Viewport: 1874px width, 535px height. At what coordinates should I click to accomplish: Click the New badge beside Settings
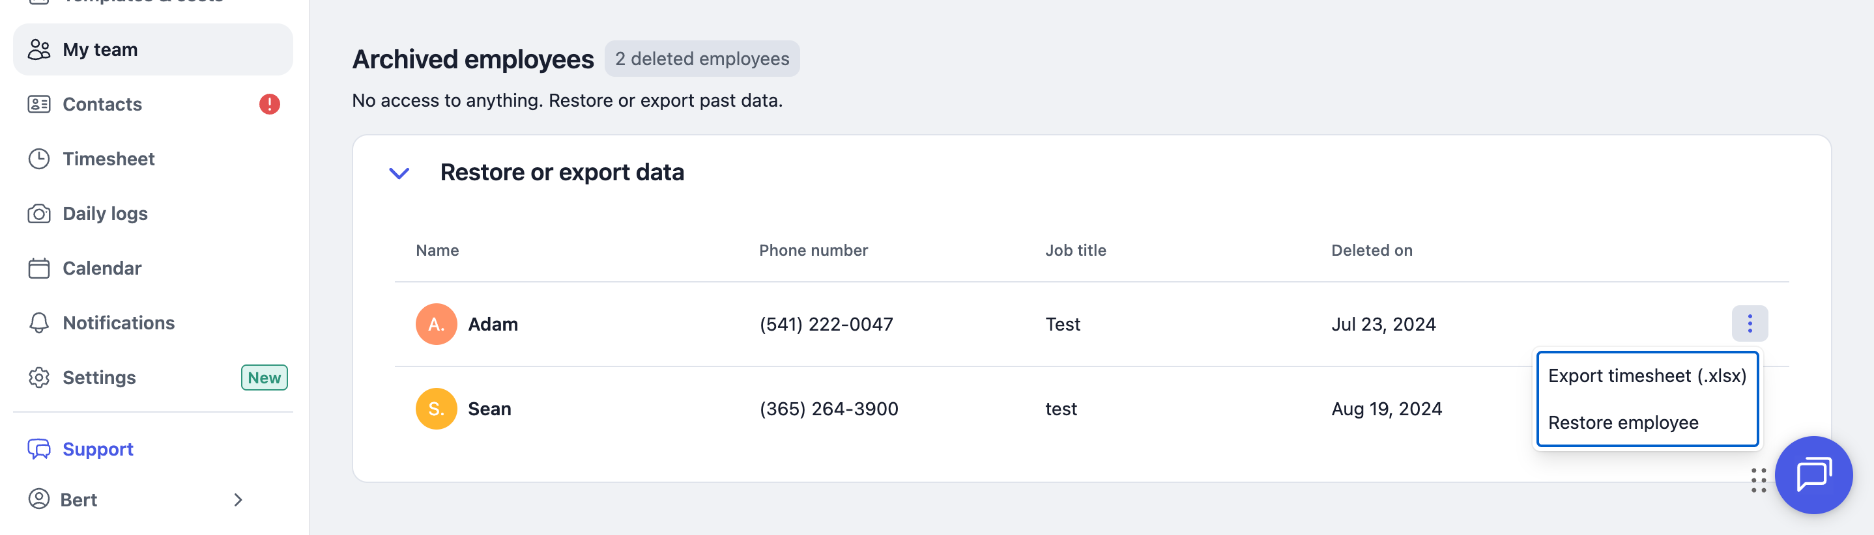coord(264,377)
